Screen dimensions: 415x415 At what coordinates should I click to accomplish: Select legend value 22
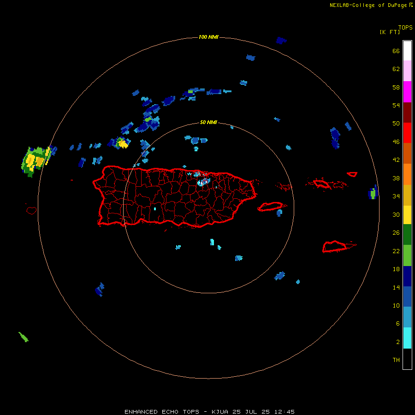[x=396, y=251]
